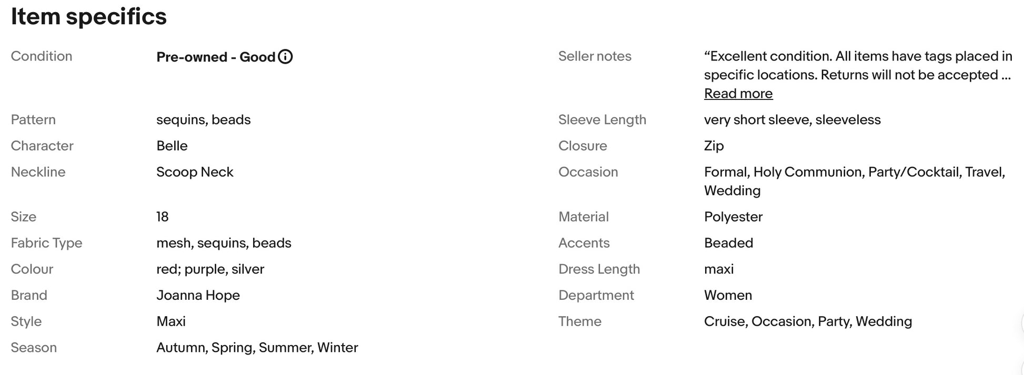Image resolution: width=1024 pixels, height=375 pixels.
Task: Click the Sleeve Length label
Action: pos(602,120)
